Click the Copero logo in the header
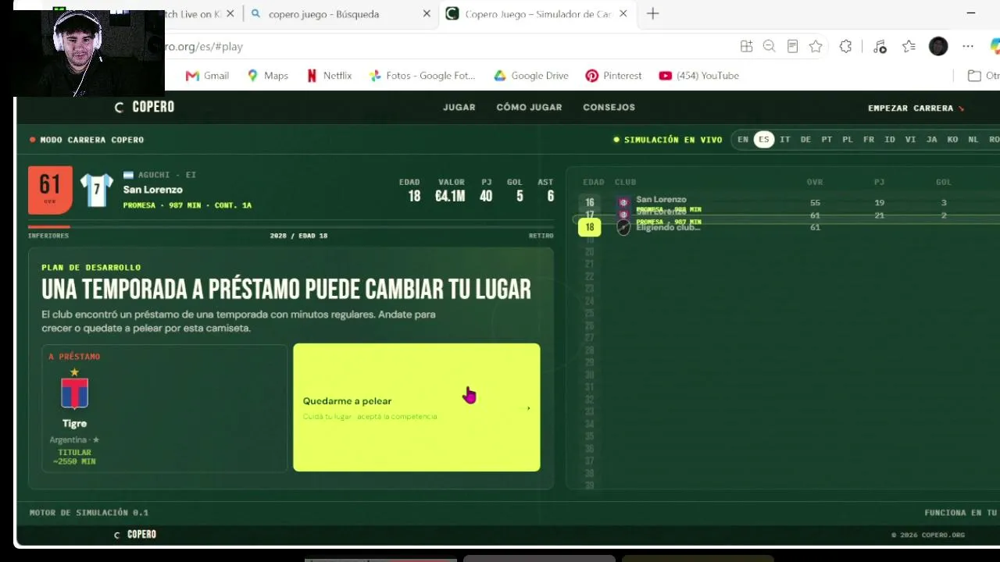Viewport: 1000px width, 562px height. [x=145, y=107]
